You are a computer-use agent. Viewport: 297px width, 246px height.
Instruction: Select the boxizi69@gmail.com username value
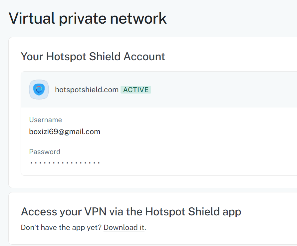(x=65, y=131)
